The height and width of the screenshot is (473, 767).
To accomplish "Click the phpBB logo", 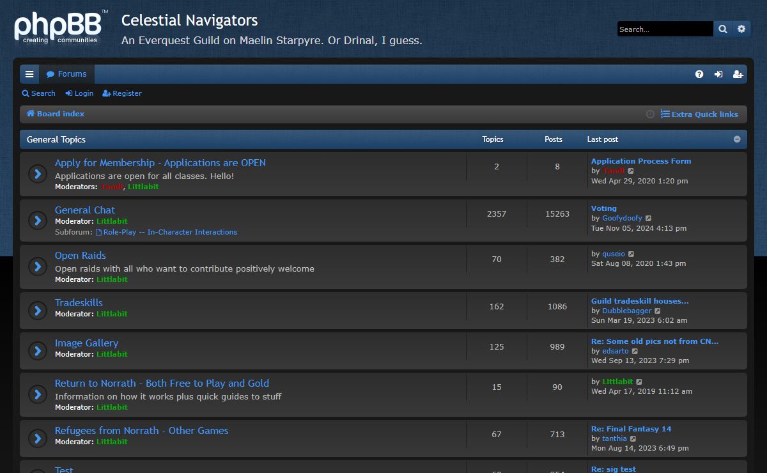I will pyautogui.click(x=61, y=29).
